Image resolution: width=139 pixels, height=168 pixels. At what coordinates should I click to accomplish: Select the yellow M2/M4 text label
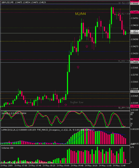tap(81, 14)
